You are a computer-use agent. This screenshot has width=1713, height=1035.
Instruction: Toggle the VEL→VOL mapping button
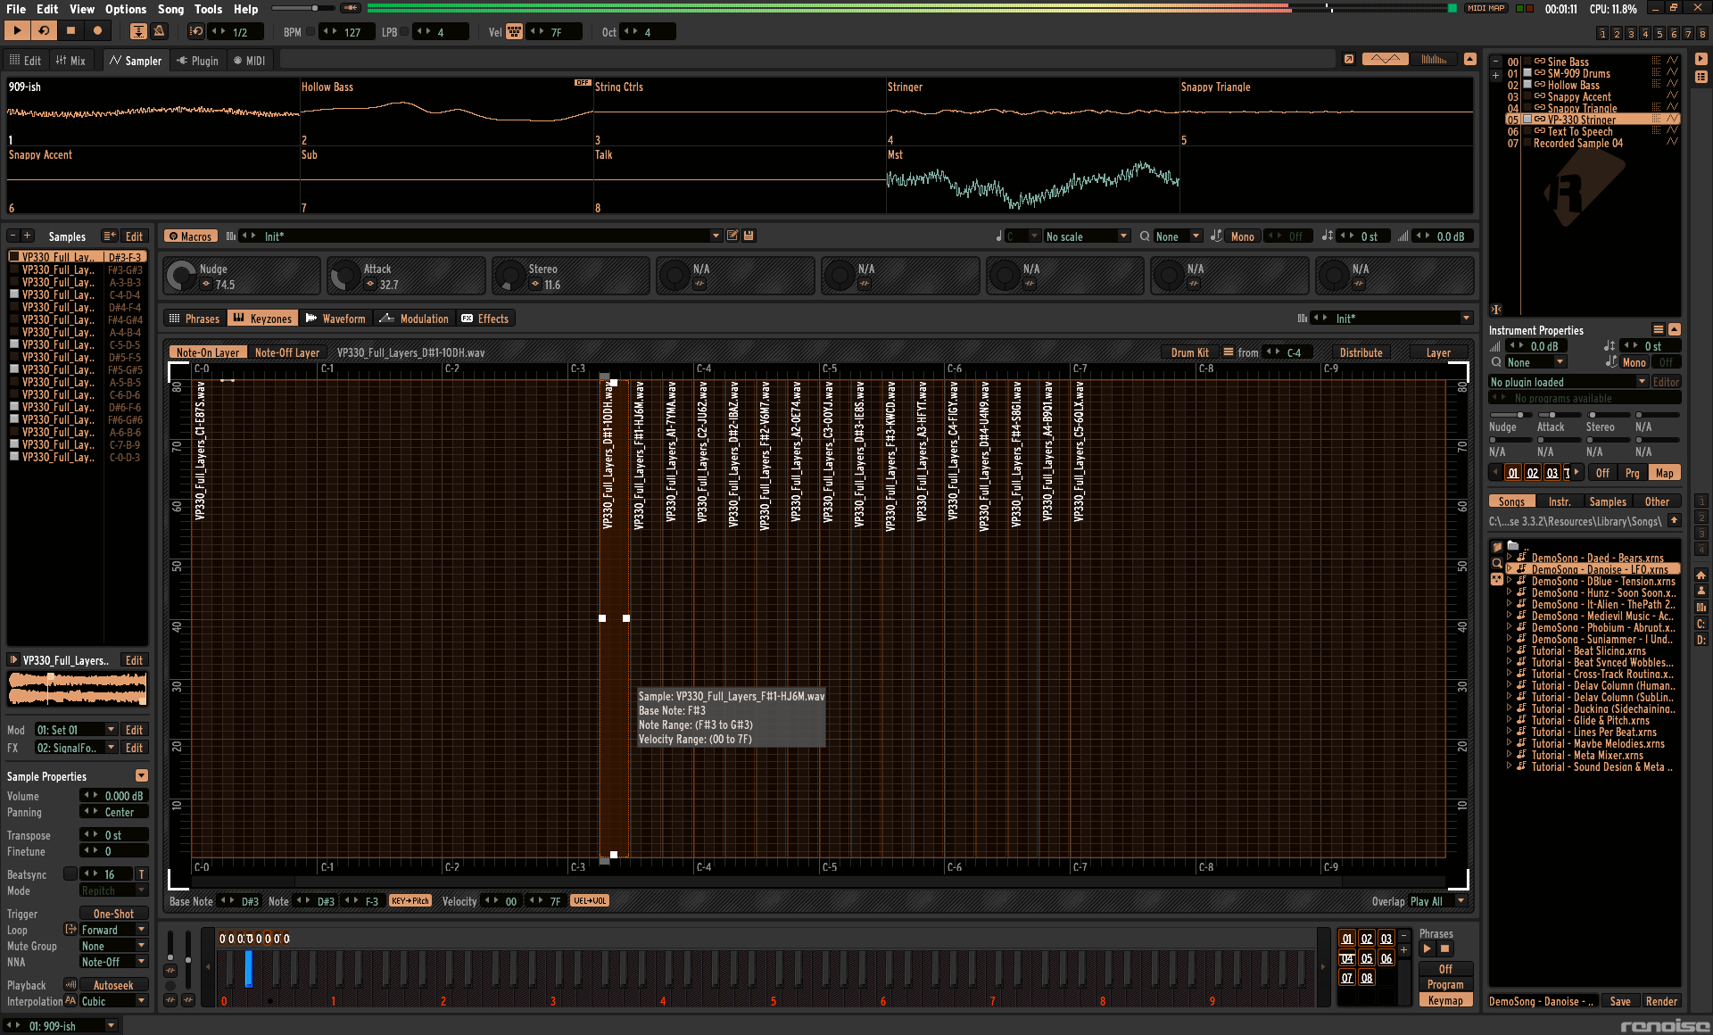click(590, 901)
